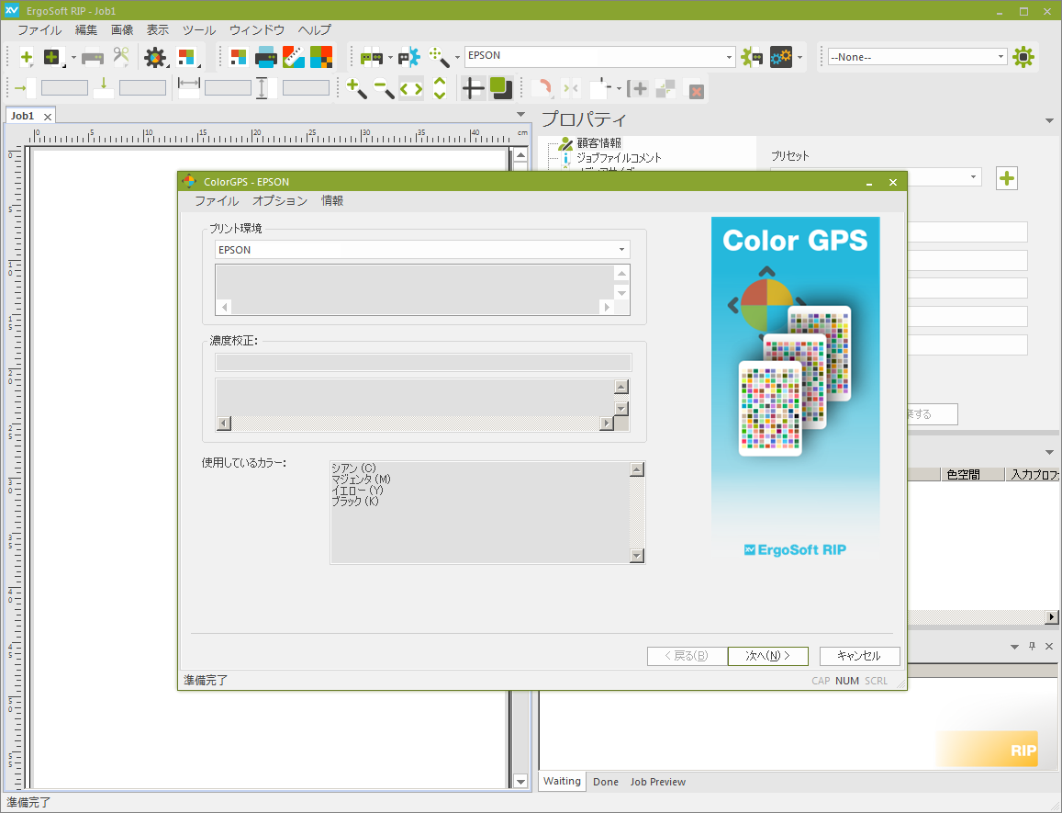Click the green plus new job icon
Screen dimensions: 1062x813
click(26, 58)
